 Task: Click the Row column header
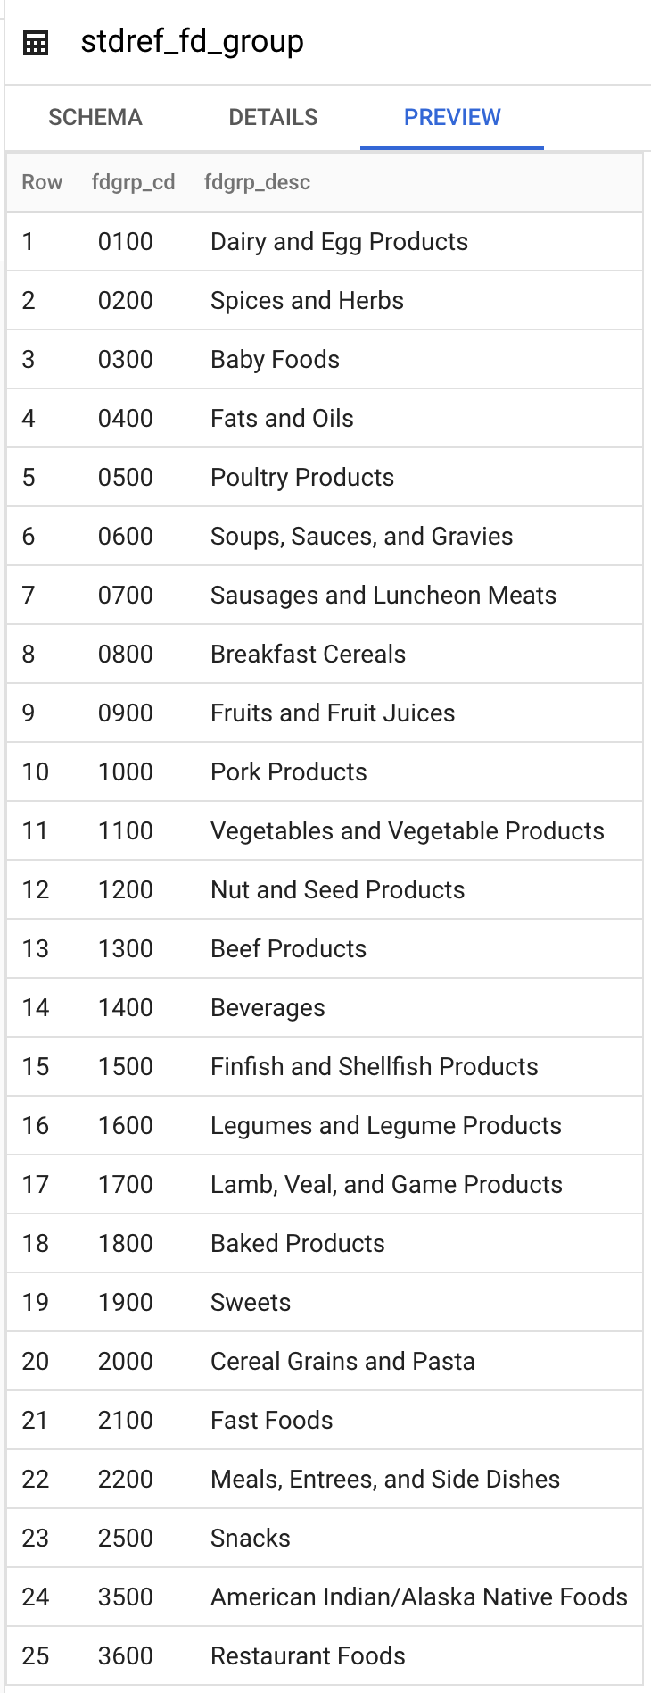(x=42, y=182)
